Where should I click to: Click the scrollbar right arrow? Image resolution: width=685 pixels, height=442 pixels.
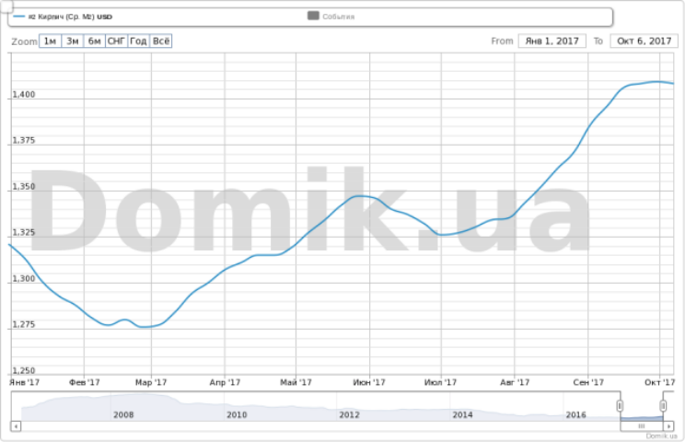(x=669, y=426)
